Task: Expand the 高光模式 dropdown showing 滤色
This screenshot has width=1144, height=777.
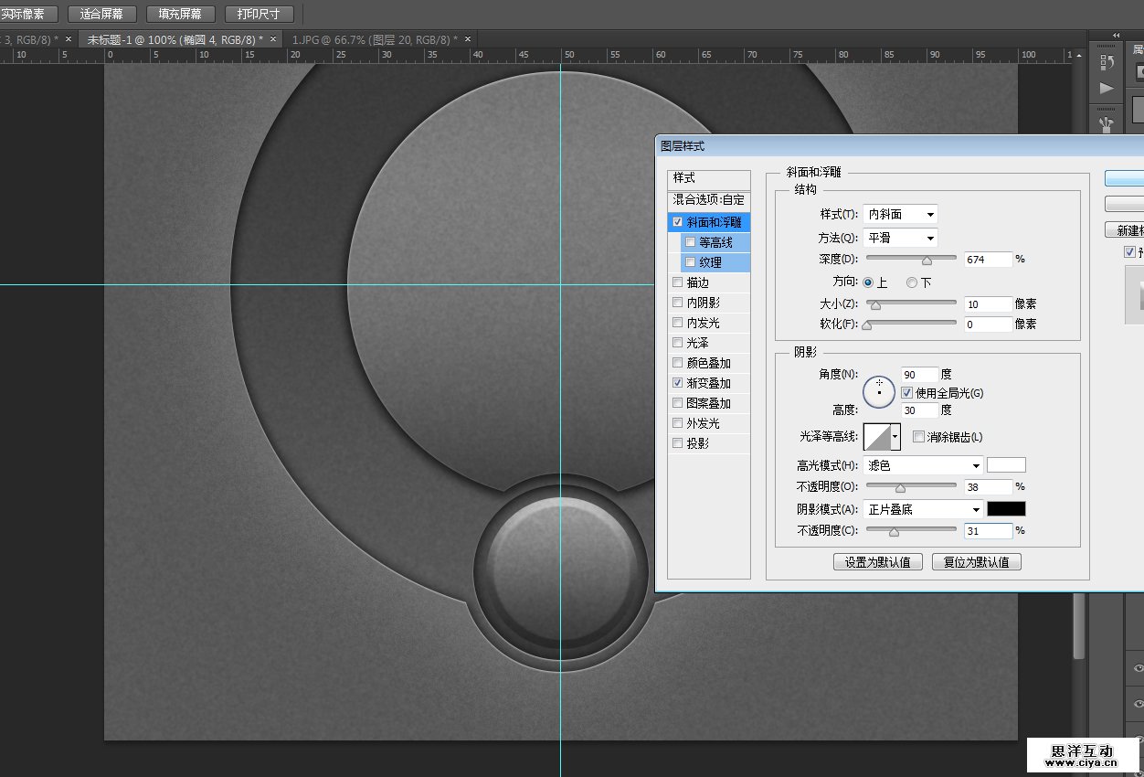Action: tap(923, 465)
